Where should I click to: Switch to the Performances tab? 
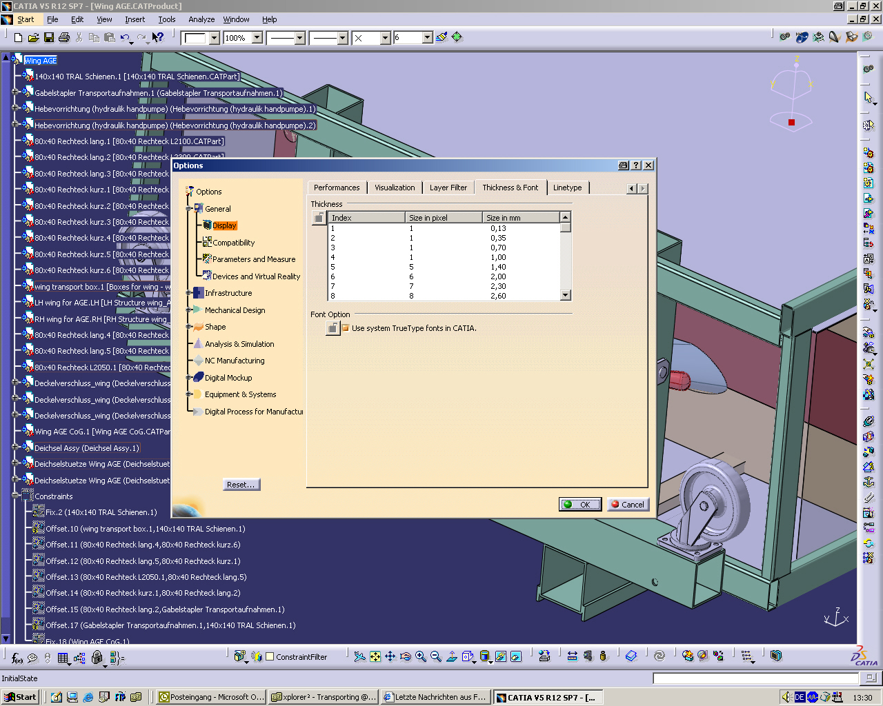tap(337, 188)
